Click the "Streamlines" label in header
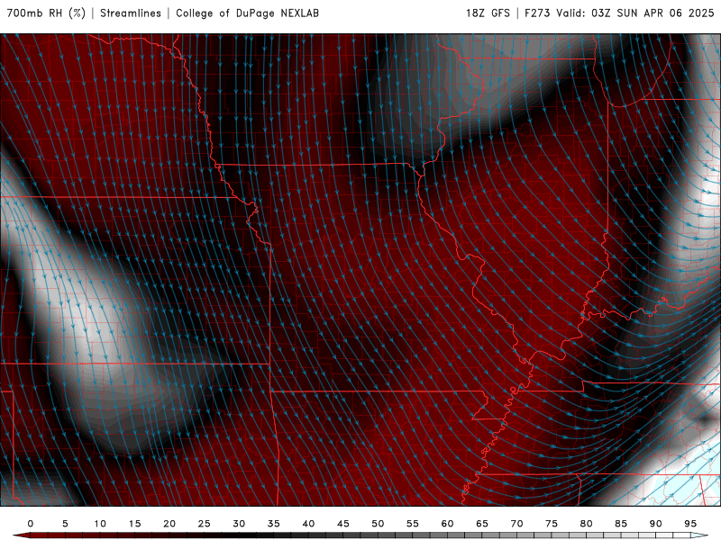Viewport: 721px width, 540px height. click(x=131, y=13)
